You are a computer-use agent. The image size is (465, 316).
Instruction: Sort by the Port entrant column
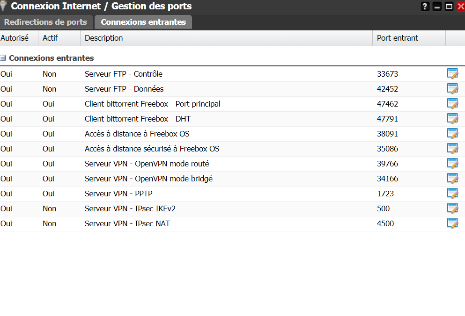click(398, 38)
